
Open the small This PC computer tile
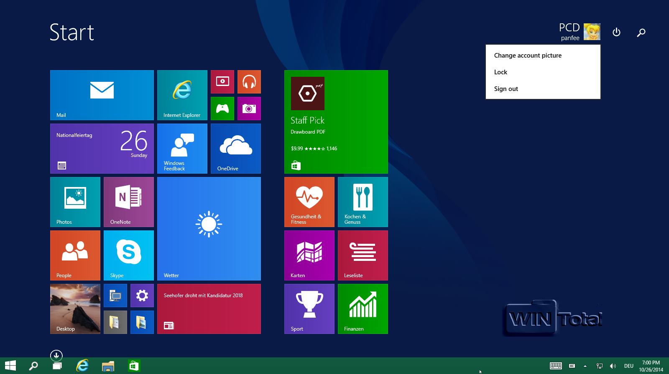(115, 296)
